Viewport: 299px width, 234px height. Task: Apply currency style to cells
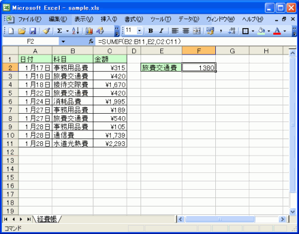tap(210, 31)
